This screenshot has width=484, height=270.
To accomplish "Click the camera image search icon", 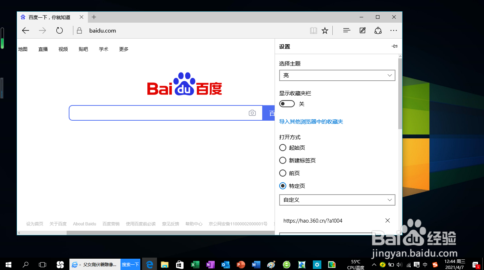I will tap(252, 113).
